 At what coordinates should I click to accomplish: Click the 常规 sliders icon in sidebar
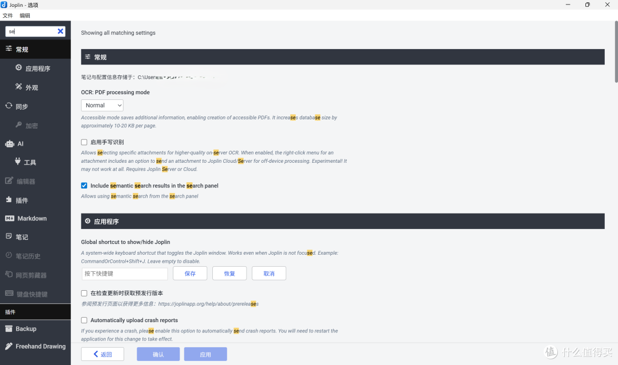[x=9, y=49]
